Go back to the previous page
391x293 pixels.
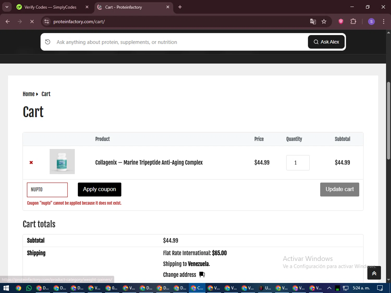(8, 22)
